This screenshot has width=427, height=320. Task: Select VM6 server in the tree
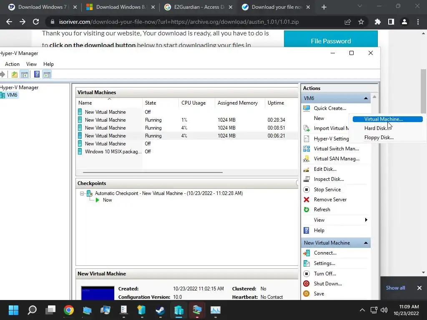tap(9, 95)
